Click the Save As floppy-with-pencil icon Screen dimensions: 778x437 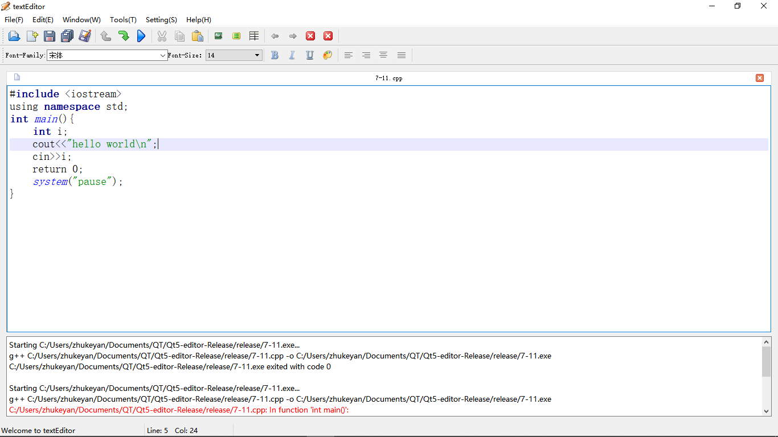coord(85,36)
